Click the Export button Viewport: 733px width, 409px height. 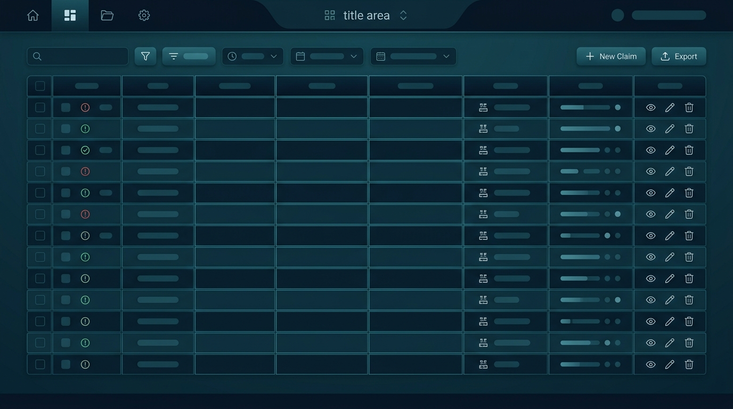(679, 56)
